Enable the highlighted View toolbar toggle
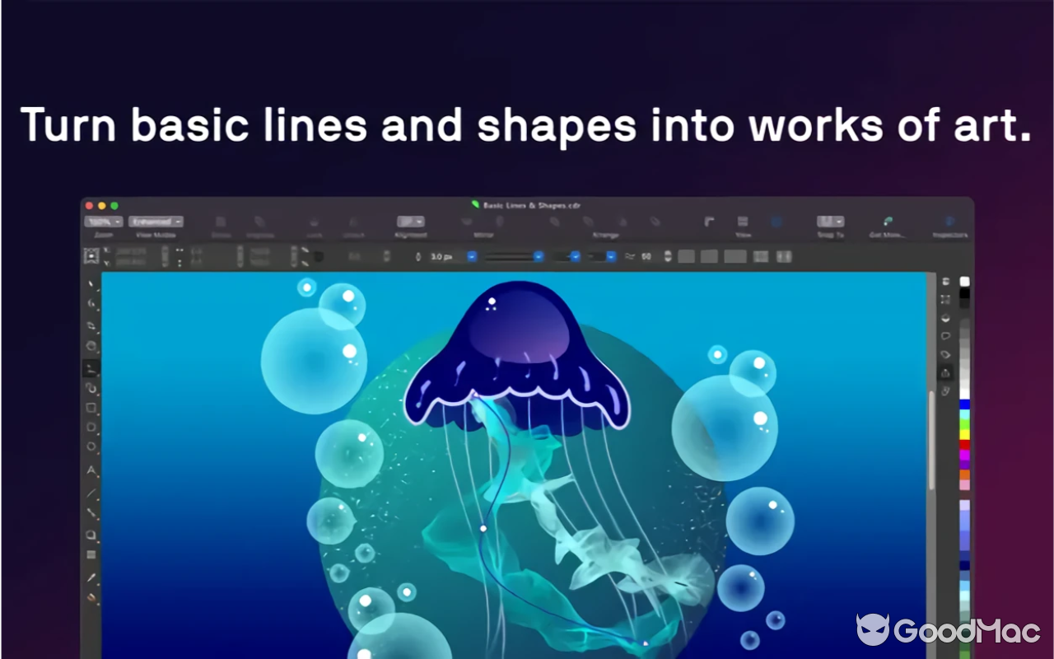The width and height of the screenshot is (1054, 659). 777,221
